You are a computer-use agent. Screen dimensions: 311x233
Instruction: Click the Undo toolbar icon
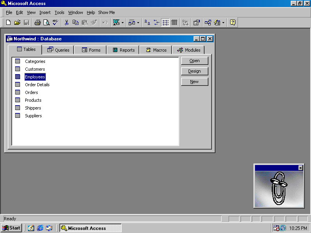105,23
